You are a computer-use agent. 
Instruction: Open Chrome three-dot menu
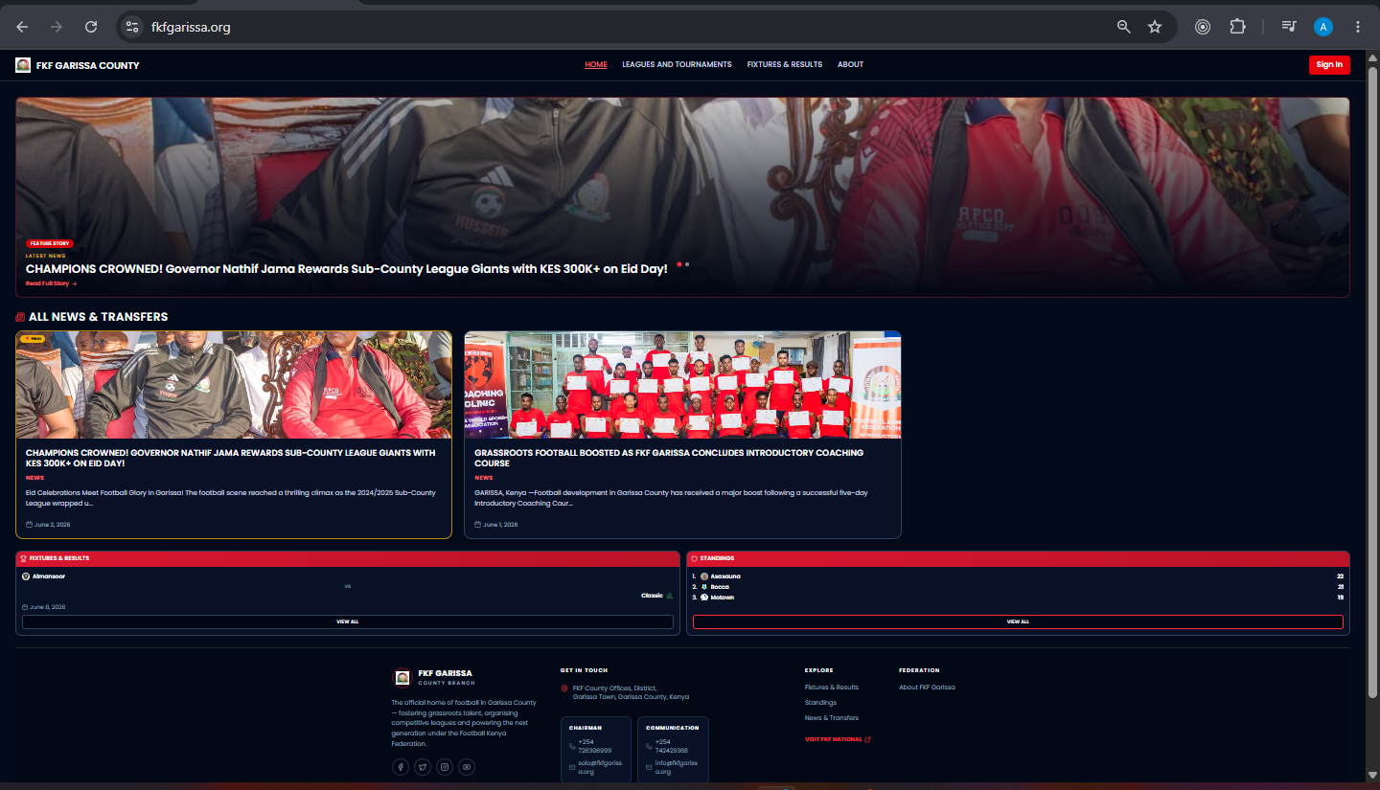(1358, 27)
